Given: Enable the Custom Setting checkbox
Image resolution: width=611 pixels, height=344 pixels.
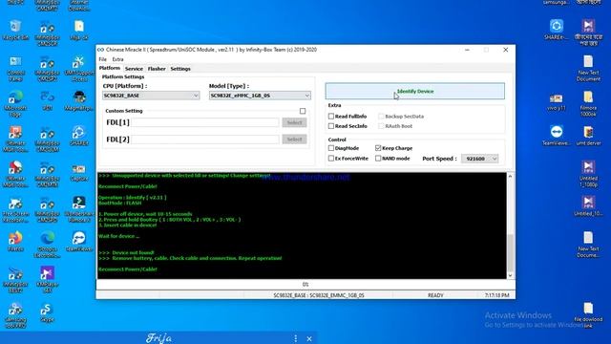Looking at the screenshot, I should (x=303, y=111).
